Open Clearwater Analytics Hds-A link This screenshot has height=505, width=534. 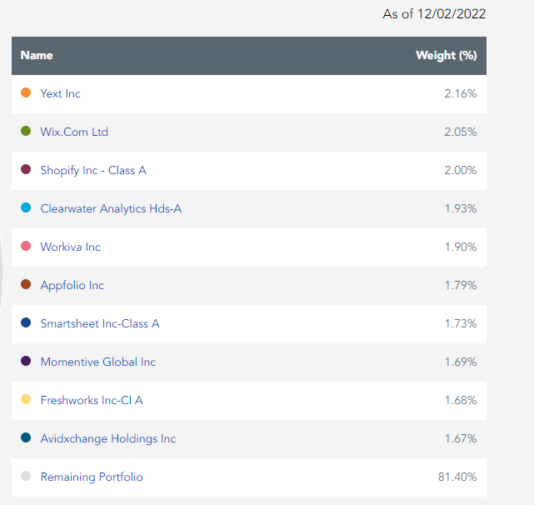[x=111, y=208]
